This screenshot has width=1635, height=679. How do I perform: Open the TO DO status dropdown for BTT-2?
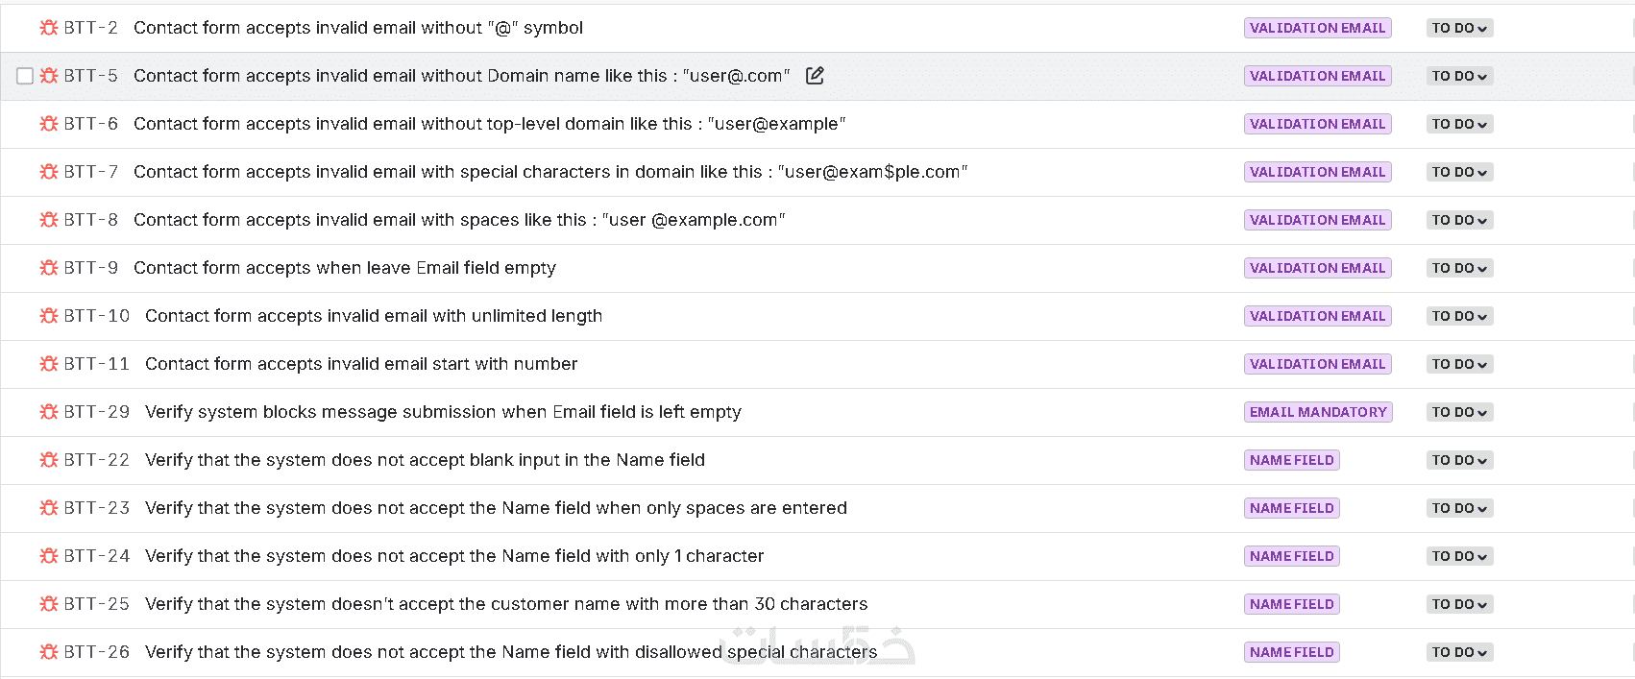click(1459, 28)
